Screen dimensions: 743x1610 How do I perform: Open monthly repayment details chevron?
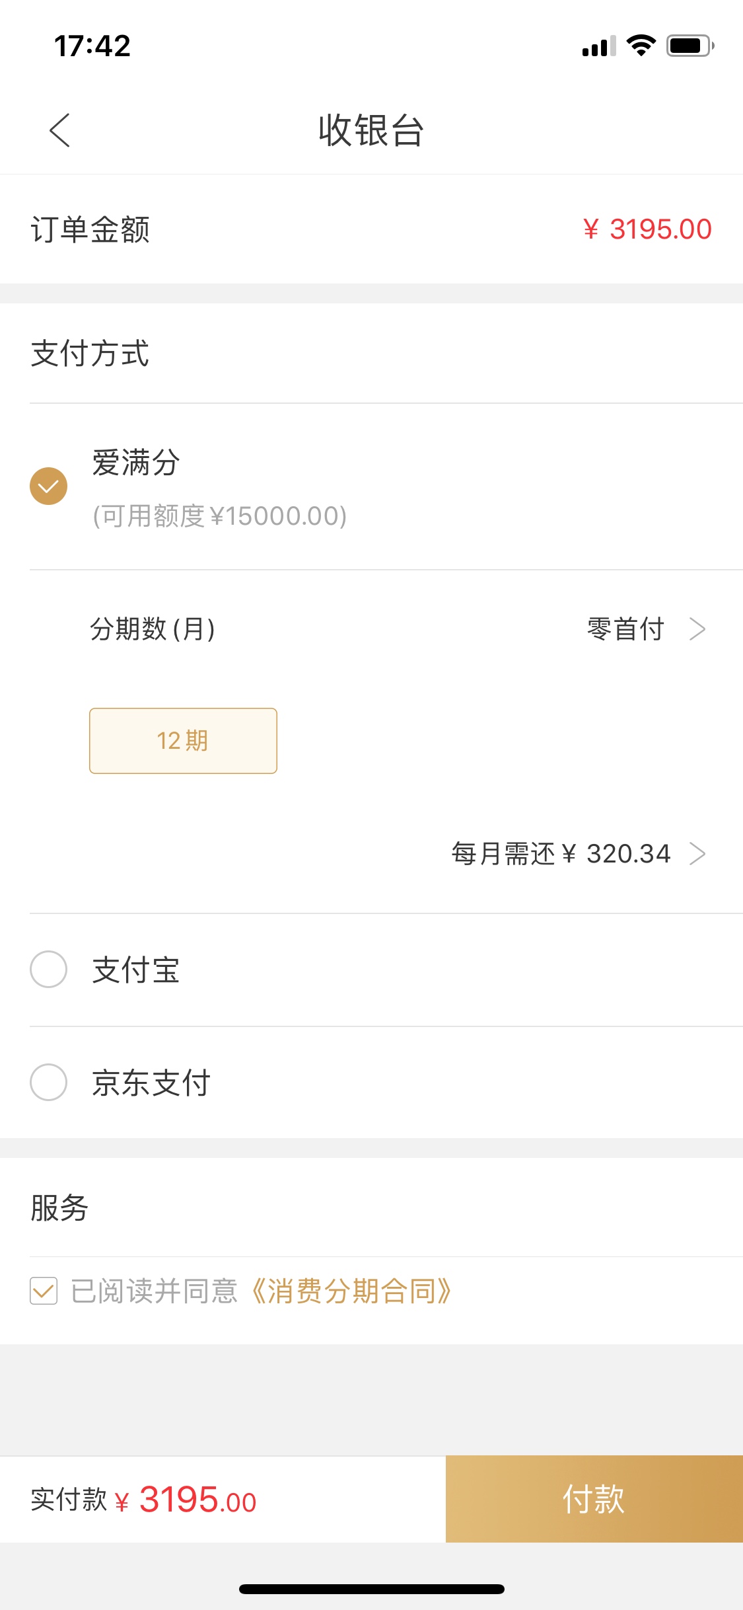click(x=697, y=854)
